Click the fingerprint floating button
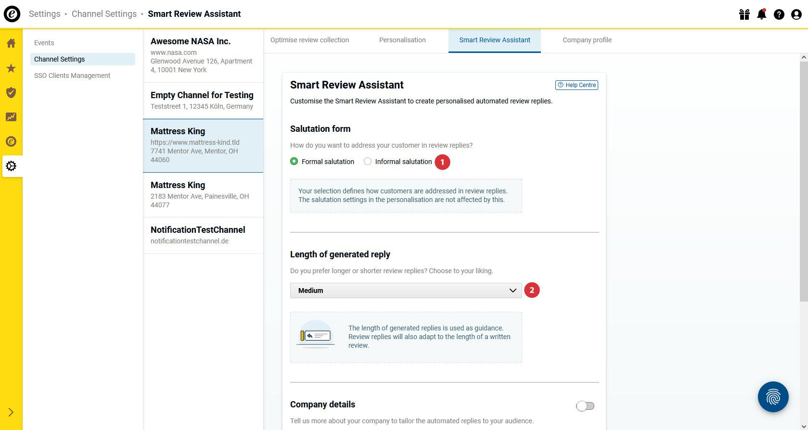The height and width of the screenshot is (430, 808). click(773, 397)
